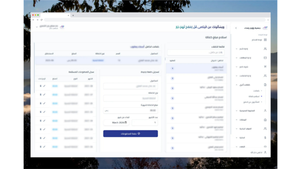Viewport: 301px width, 169px height.
Task: Delete the topmost payment record with trash
Action: click(40, 86)
